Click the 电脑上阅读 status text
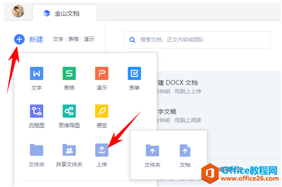 click(x=188, y=120)
